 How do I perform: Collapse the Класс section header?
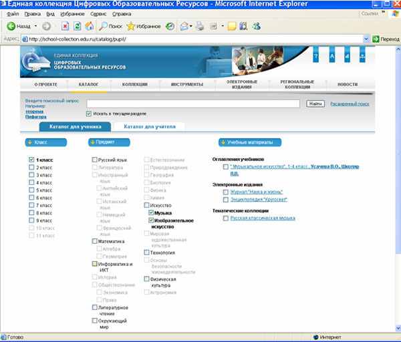click(45, 142)
